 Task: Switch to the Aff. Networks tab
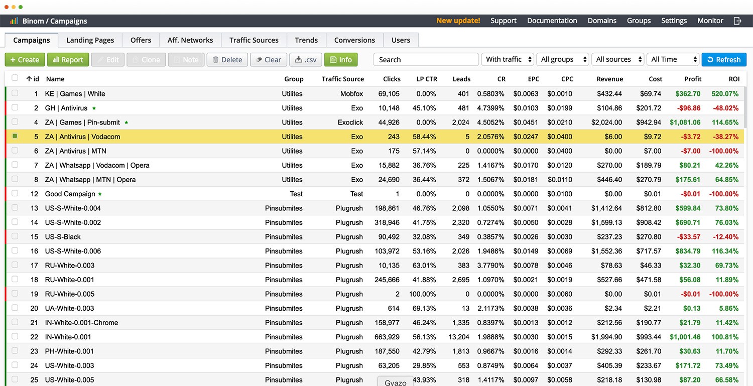190,40
